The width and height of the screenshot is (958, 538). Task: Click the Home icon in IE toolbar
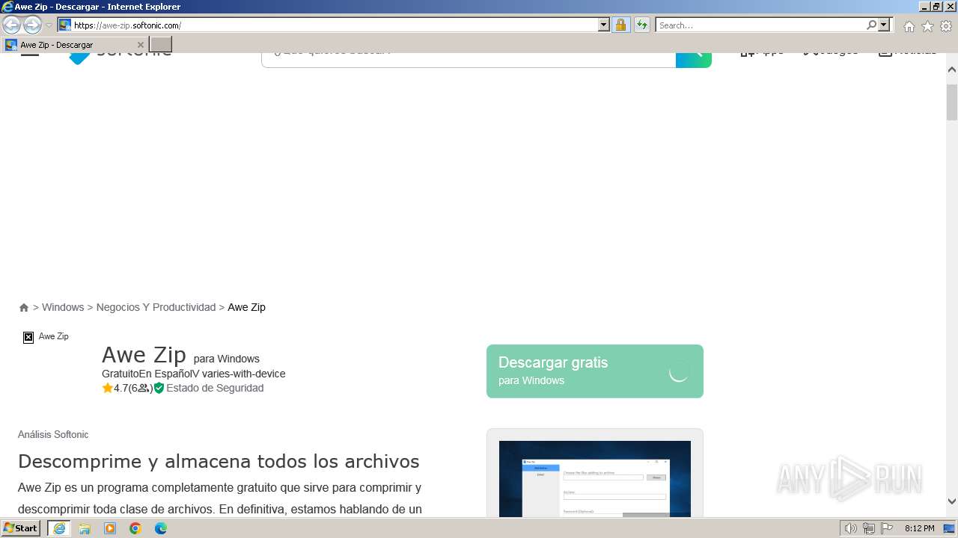[x=909, y=26]
